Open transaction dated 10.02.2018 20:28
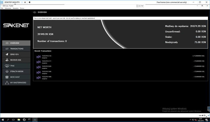The image size is (210, 122). [x=120, y=67]
